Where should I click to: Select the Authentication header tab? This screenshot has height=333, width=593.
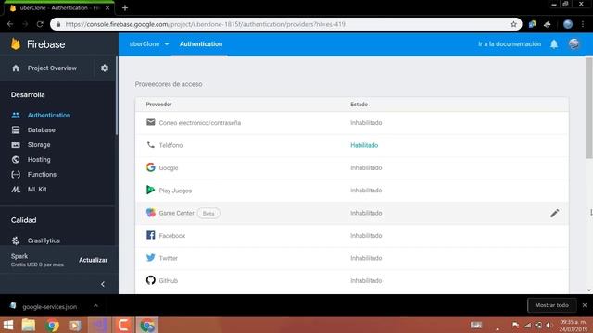[201, 44]
